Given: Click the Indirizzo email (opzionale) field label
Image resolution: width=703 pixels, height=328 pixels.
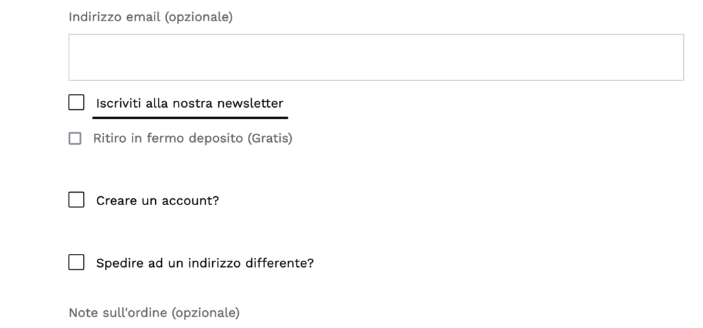Looking at the screenshot, I should pyautogui.click(x=150, y=17).
